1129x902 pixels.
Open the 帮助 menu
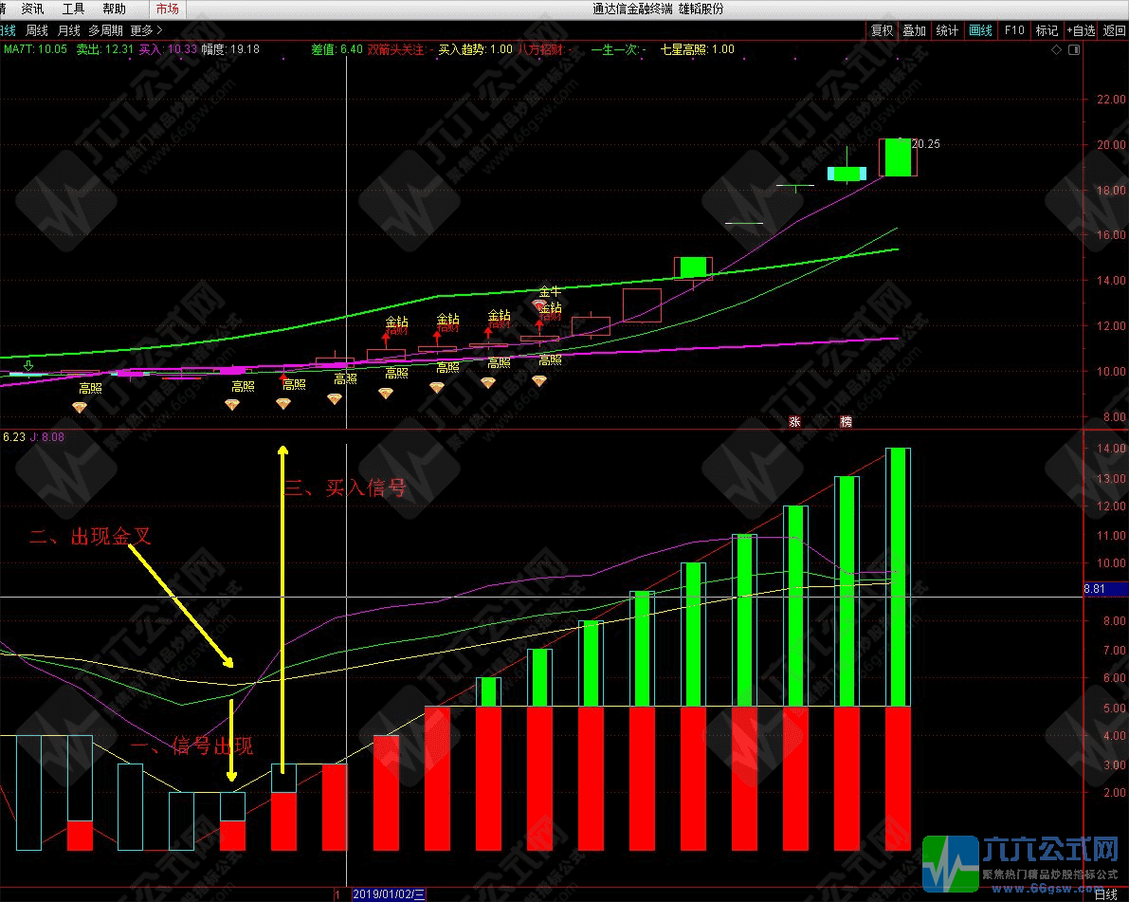click(114, 9)
